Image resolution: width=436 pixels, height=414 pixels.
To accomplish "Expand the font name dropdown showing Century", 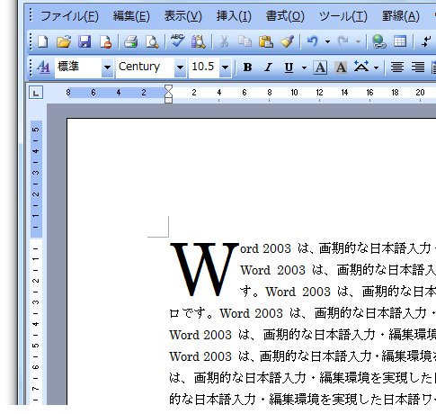I will click(x=180, y=67).
